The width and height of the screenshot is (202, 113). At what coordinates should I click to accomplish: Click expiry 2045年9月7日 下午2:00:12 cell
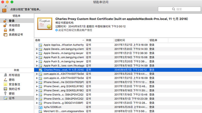[131, 70]
